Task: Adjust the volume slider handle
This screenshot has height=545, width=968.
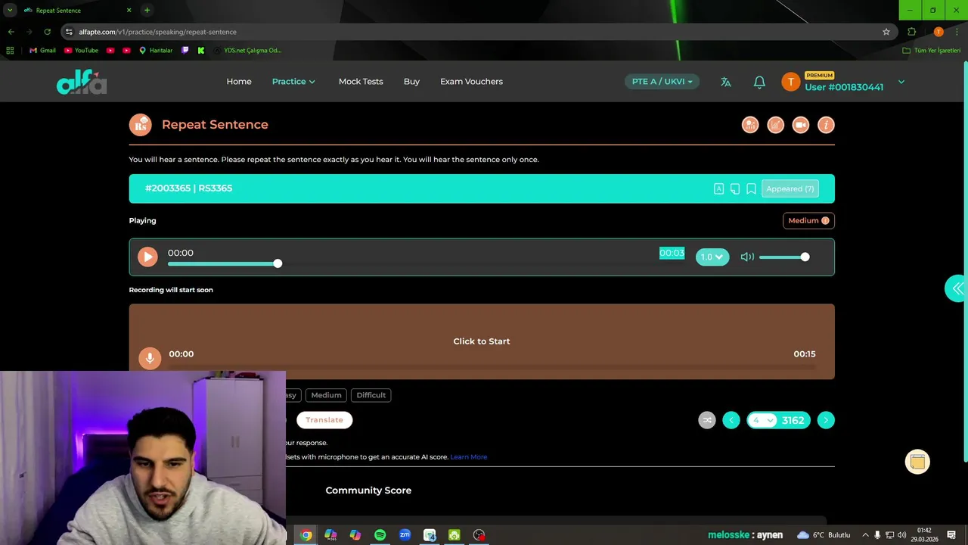Action: pos(805,257)
